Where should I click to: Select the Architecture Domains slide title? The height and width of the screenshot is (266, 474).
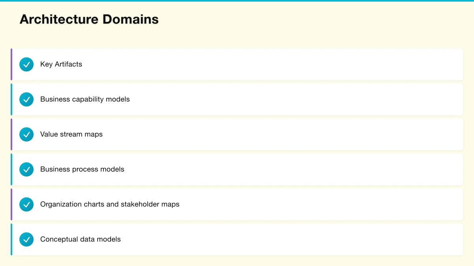coord(89,19)
